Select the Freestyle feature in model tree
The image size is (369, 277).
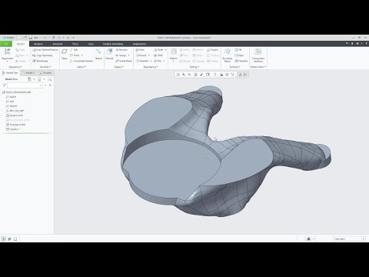coord(16,125)
